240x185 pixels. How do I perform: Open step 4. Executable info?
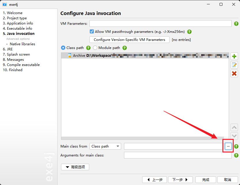18,29
